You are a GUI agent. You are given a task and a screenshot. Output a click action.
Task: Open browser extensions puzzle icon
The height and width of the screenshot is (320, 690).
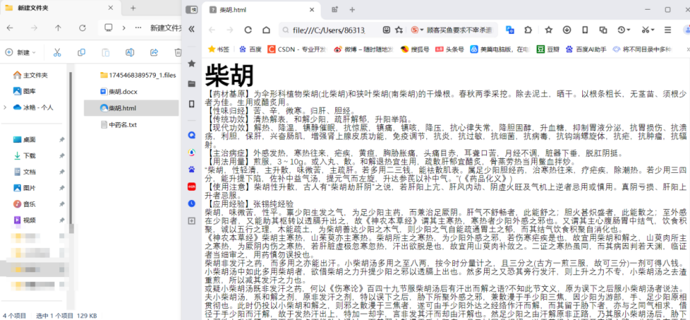528,30
